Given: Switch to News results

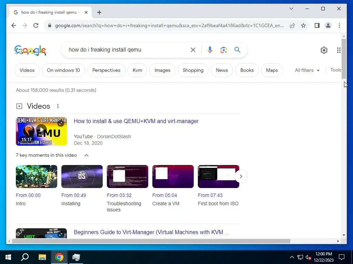Looking at the screenshot, I should 222,70.
